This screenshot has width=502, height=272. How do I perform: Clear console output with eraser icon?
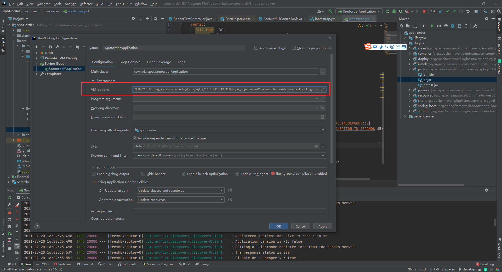point(18,205)
